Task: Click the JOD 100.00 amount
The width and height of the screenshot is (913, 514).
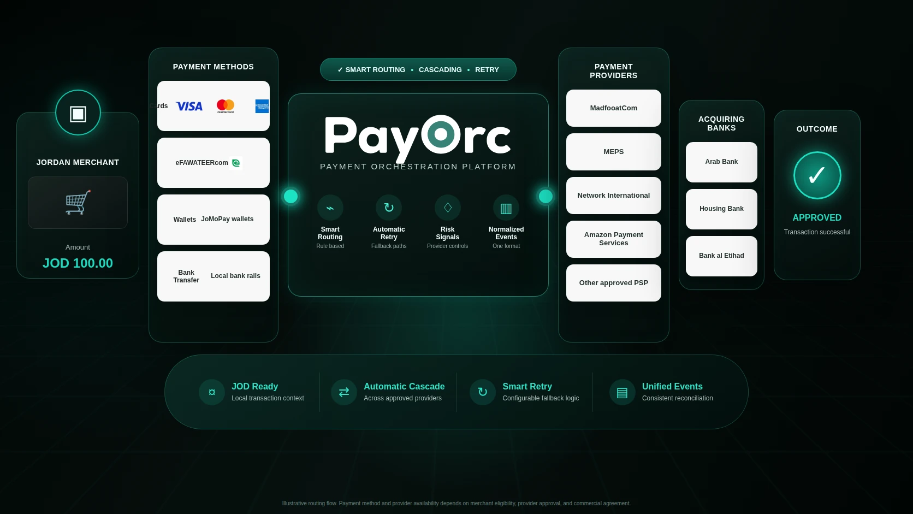Action: (78, 263)
